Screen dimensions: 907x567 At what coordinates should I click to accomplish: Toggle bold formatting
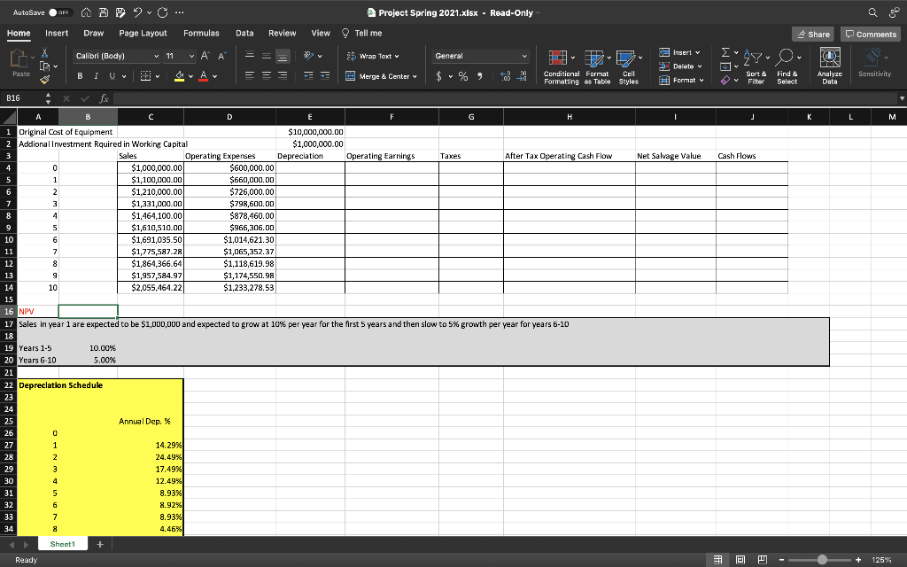(x=80, y=76)
